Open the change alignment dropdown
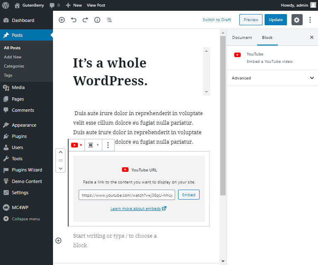 coord(93,145)
